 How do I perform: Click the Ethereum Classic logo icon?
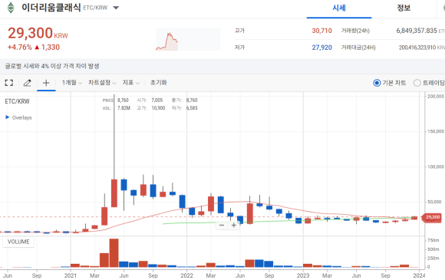[x=11, y=8]
